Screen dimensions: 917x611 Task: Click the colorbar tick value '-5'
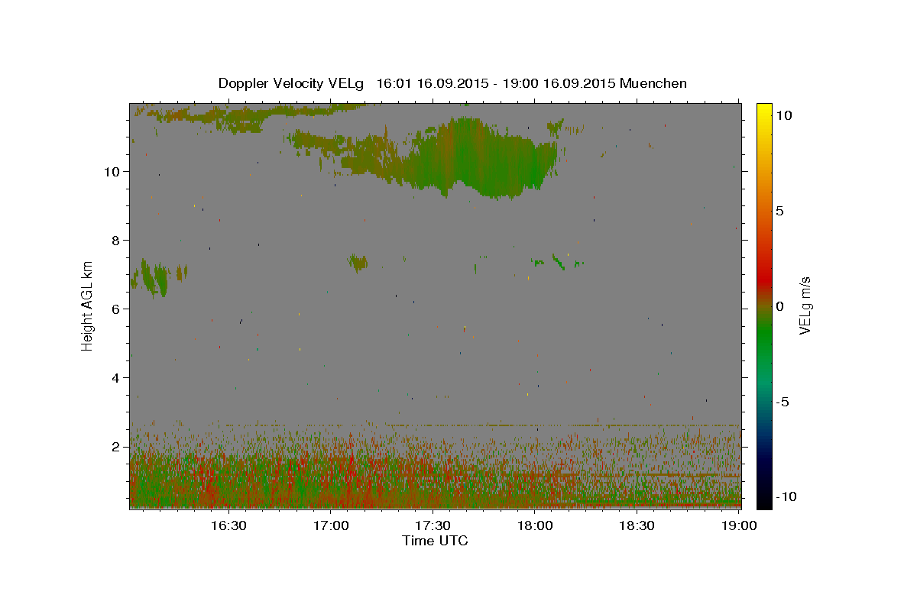tap(783, 402)
